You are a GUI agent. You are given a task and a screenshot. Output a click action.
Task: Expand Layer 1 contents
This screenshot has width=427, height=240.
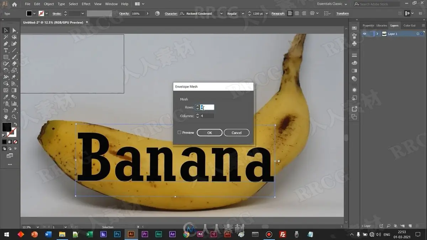(x=378, y=34)
